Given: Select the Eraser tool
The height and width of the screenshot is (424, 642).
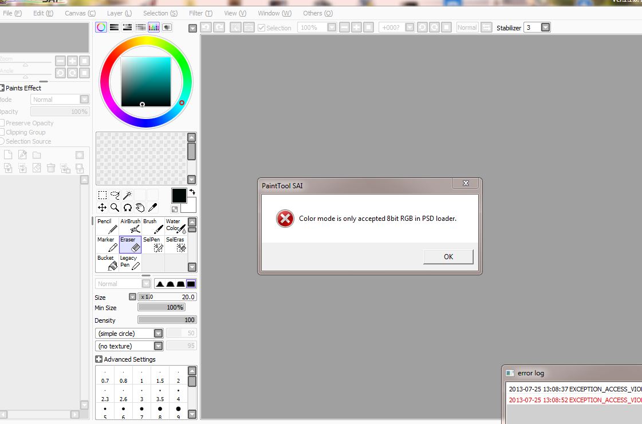Looking at the screenshot, I should click(x=130, y=244).
